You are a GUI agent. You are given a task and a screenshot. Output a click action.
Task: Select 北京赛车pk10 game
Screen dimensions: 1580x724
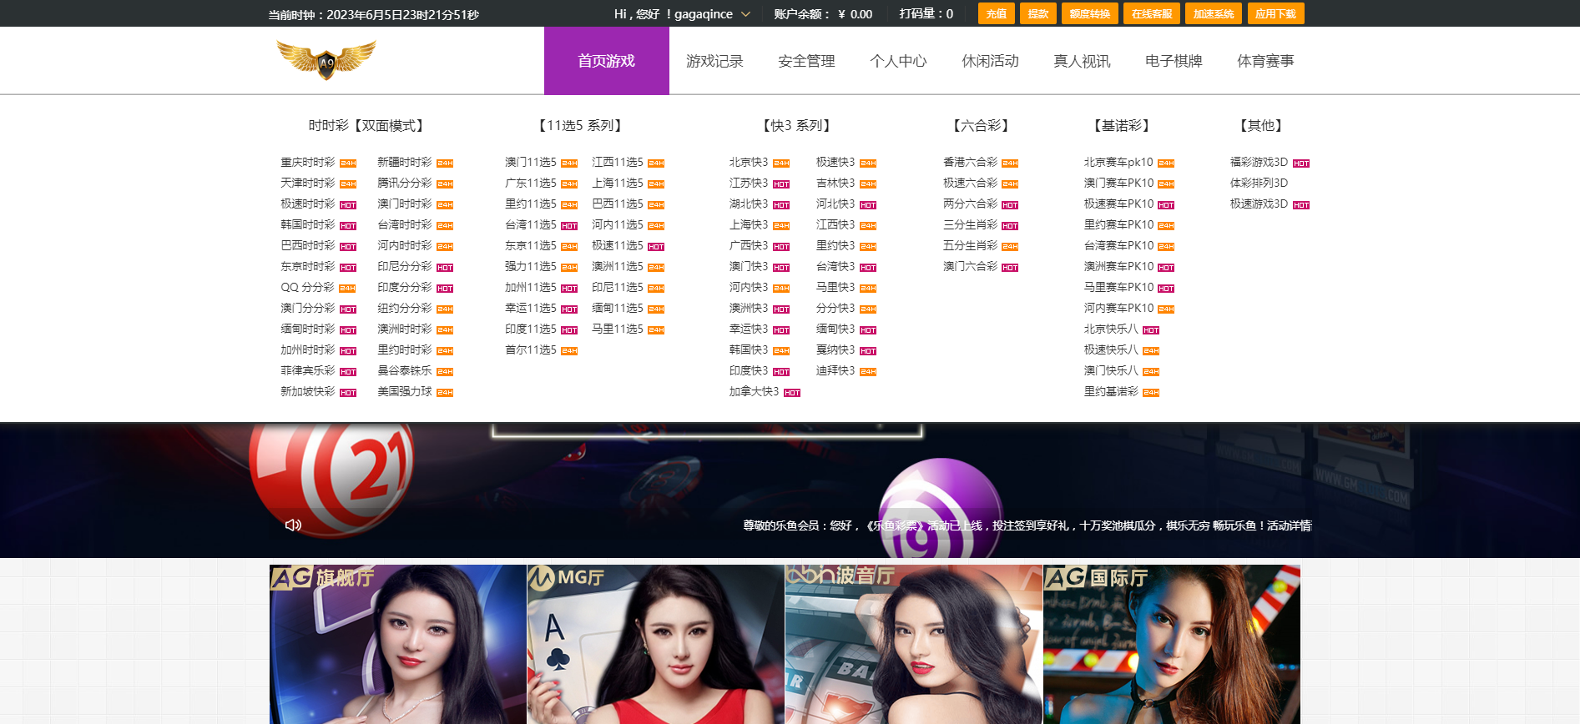[x=1118, y=162]
